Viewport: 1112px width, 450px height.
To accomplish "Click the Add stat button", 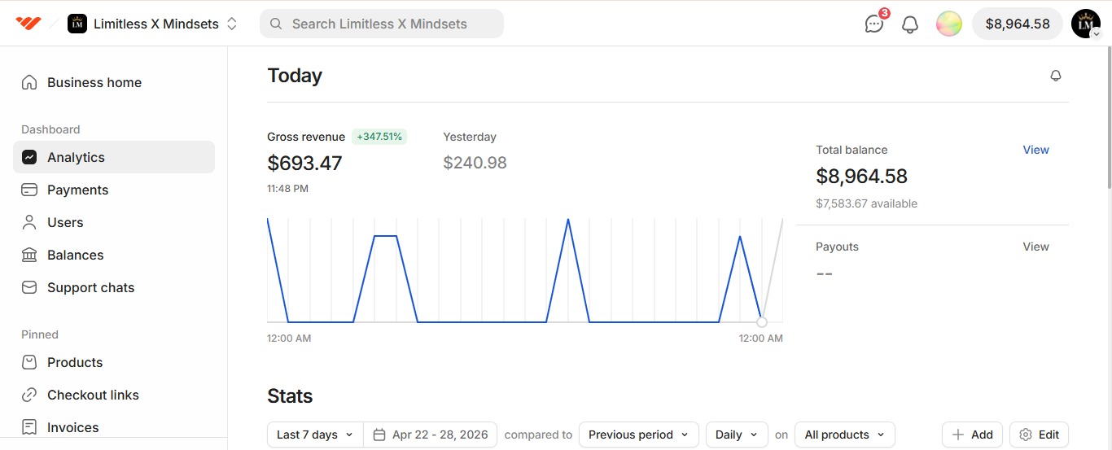I will (x=972, y=435).
